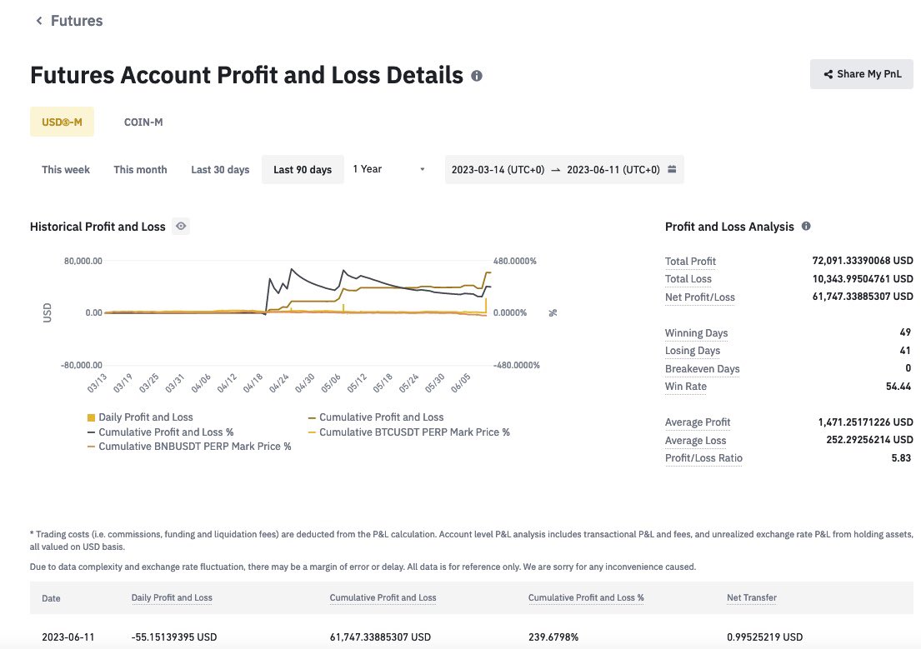Click info icon beside page title
The height and width of the screenshot is (649, 921).
477,76
